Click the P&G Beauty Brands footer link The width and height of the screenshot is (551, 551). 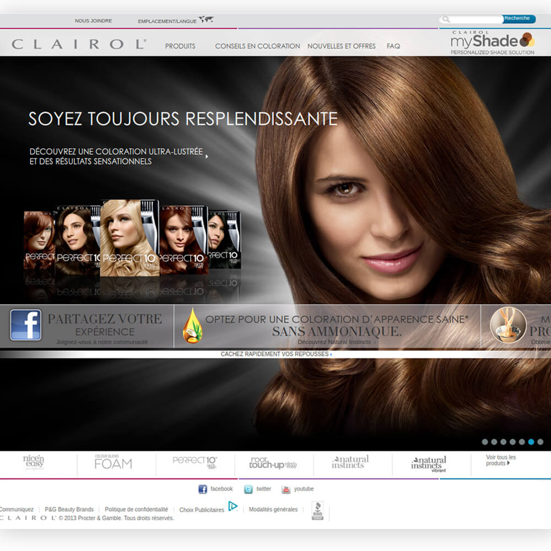tap(69, 509)
